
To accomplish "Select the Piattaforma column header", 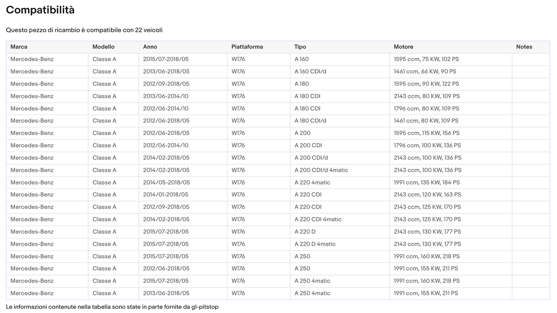I will [x=247, y=47].
